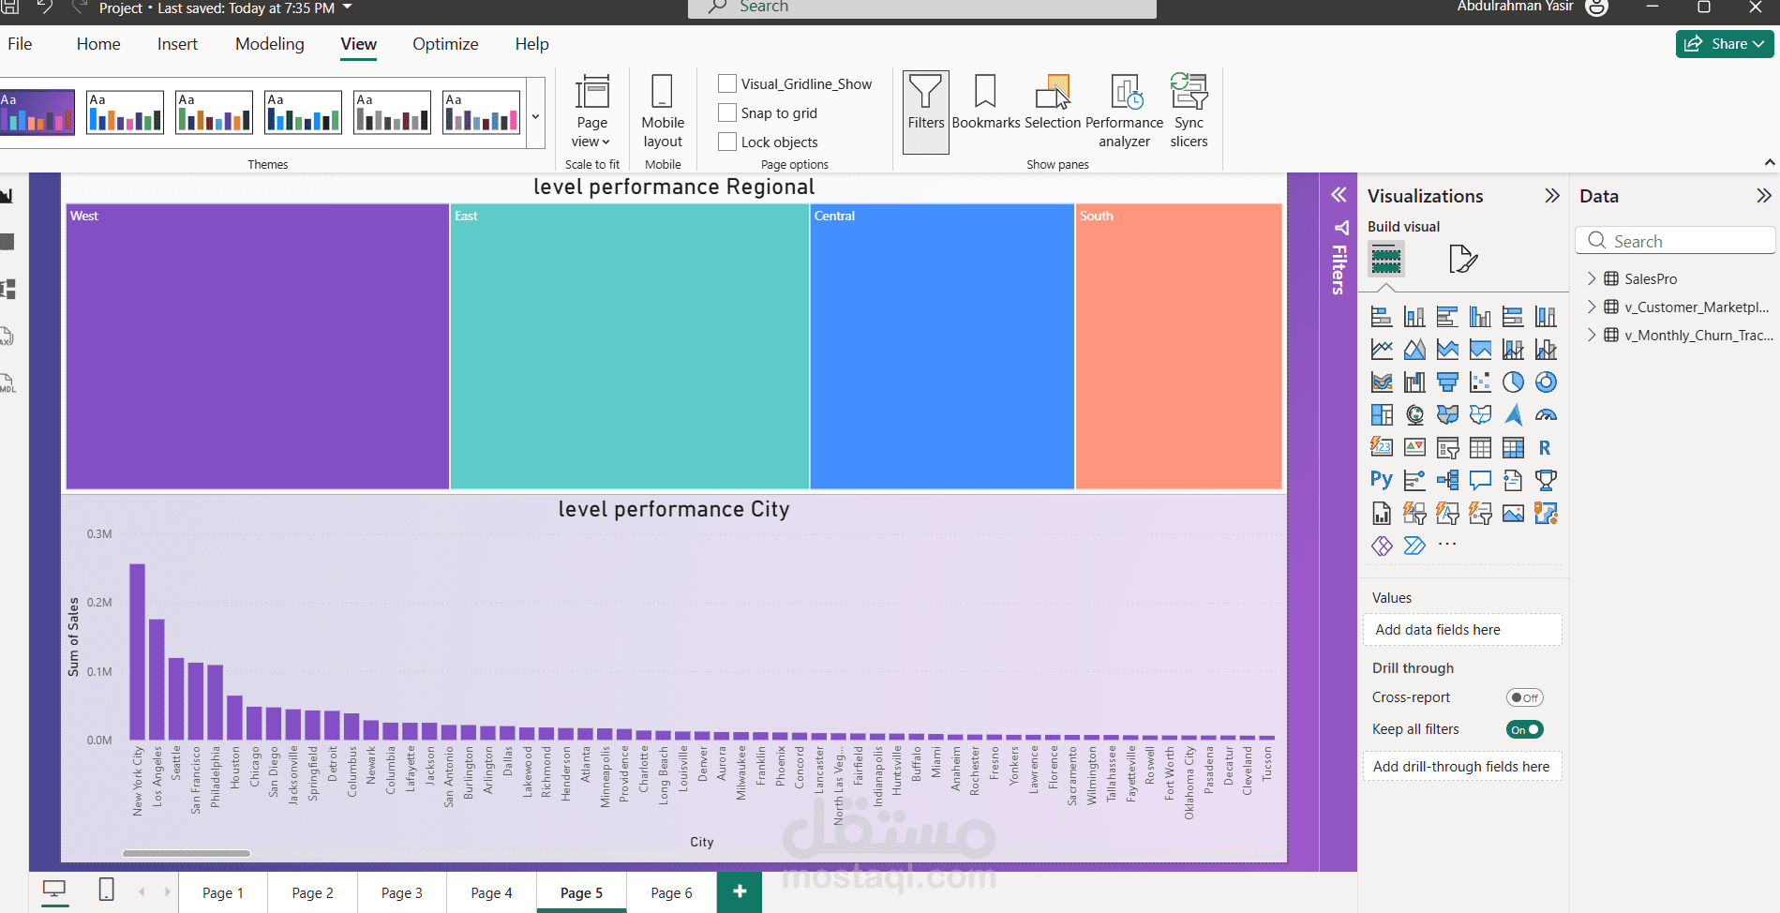Screen dimensions: 1780x913
Task: Turn on the Cross-report toggle
Action: coord(1524,697)
